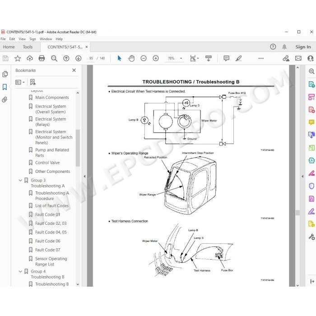
Task: Star this file as a favorite
Action: coord(18,58)
